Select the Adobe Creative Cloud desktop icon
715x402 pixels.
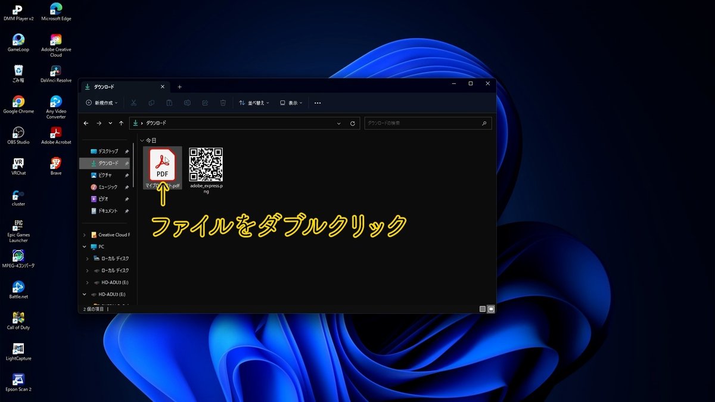(56, 45)
